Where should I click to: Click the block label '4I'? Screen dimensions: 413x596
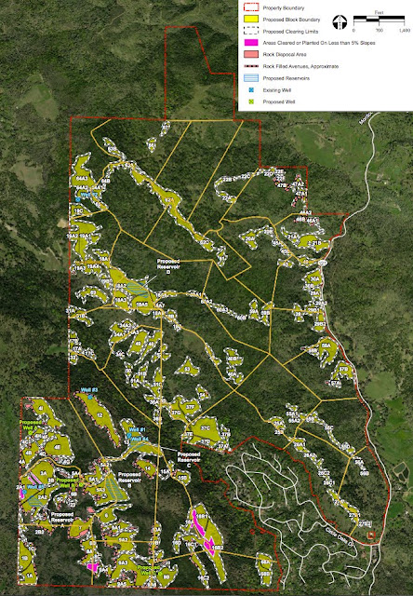click(41, 409)
